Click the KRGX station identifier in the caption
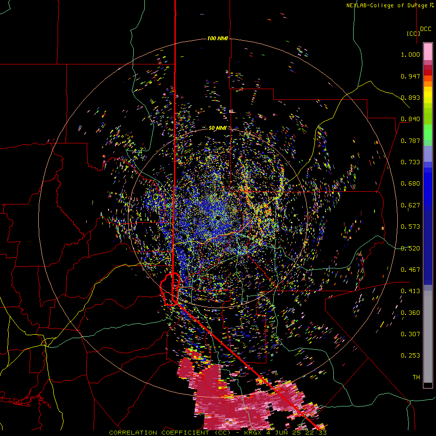The image size is (436, 436). click(x=253, y=433)
